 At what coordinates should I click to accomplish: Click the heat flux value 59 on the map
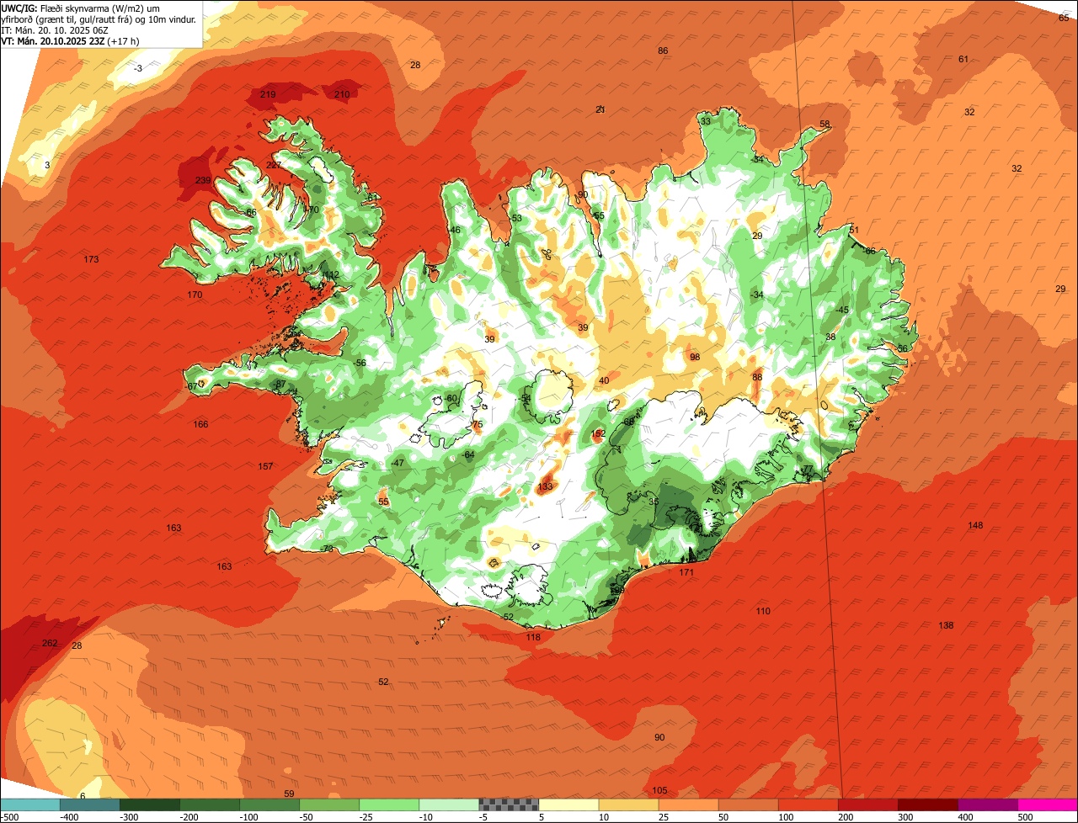289,794
